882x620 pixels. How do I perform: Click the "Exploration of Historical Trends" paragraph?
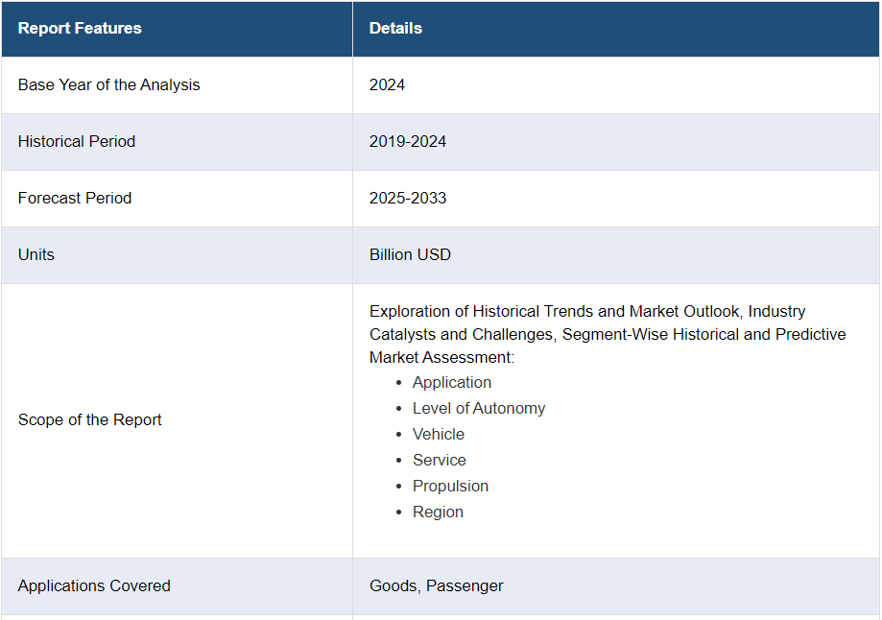608,334
